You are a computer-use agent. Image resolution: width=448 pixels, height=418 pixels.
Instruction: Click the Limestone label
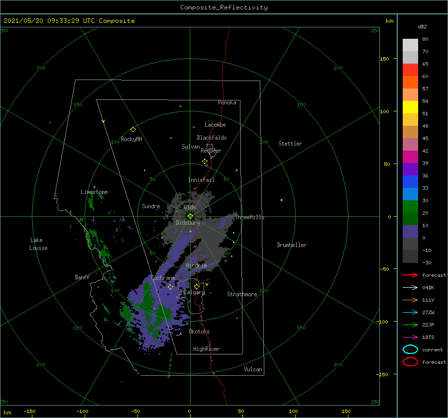click(94, 192)
